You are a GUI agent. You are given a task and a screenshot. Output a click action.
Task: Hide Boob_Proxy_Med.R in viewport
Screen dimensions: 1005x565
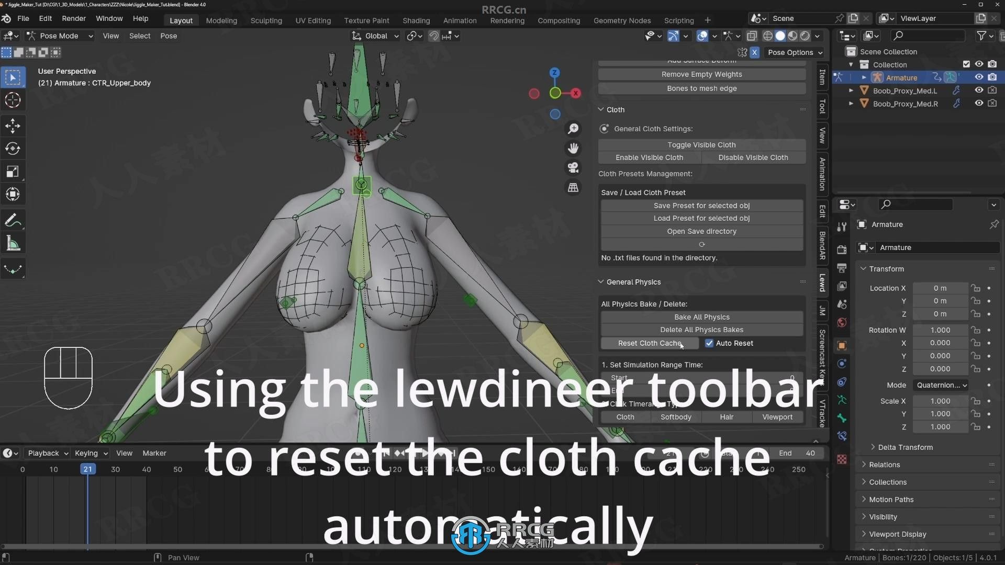click(979, 104)
